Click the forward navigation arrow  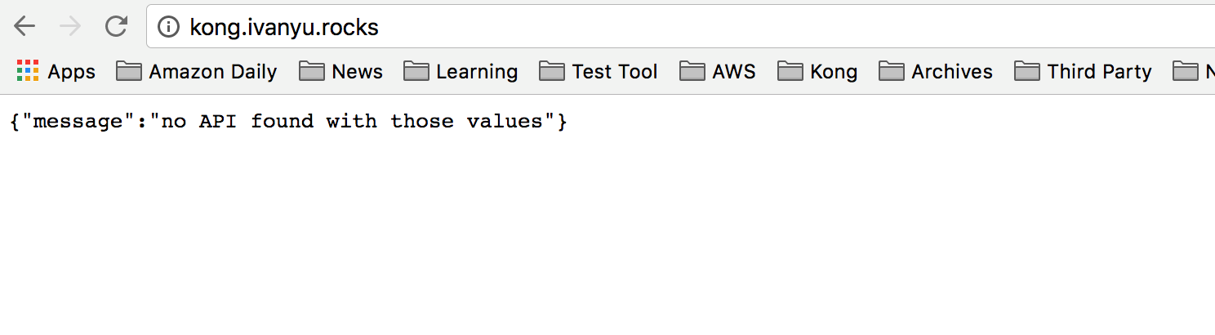71,27
